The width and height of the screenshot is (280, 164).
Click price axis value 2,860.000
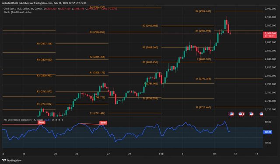click(270, 51)
